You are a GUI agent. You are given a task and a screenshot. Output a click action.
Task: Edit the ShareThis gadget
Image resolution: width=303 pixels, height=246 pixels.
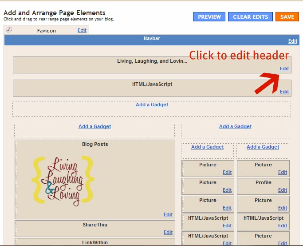click(168, 232)
